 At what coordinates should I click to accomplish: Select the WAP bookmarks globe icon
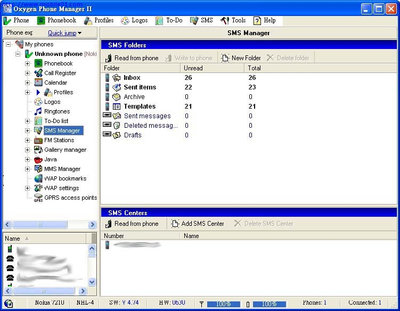point(38,178)
